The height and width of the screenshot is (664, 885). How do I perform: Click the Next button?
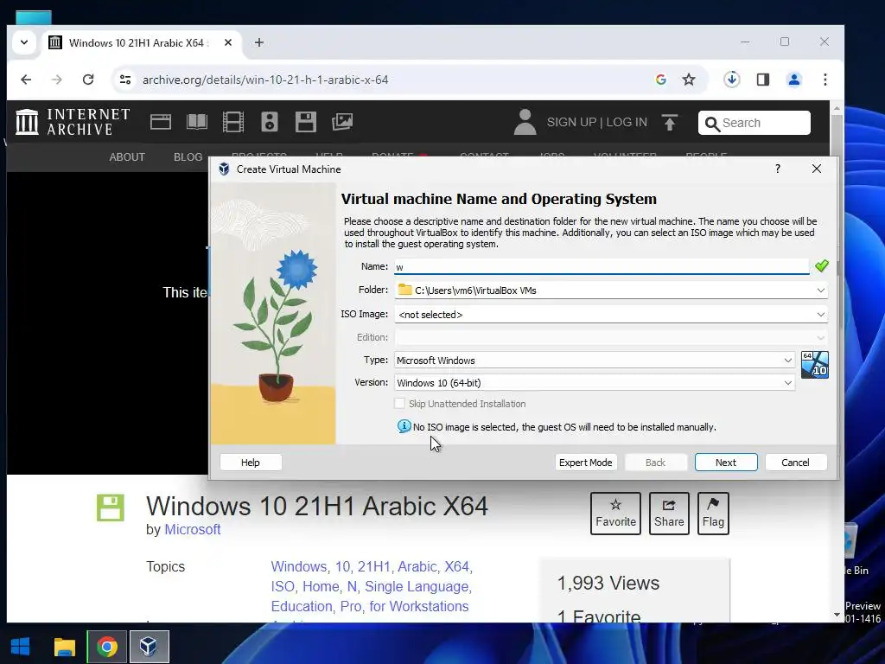click(x=726, y=463)
